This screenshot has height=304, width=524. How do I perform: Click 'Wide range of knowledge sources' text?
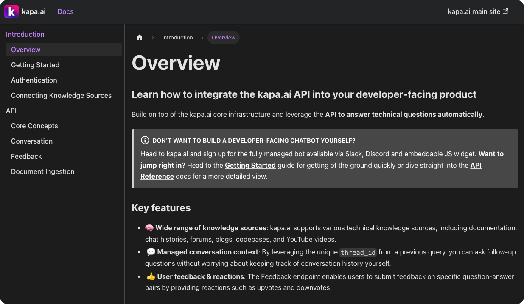click(x=211, y=228)
